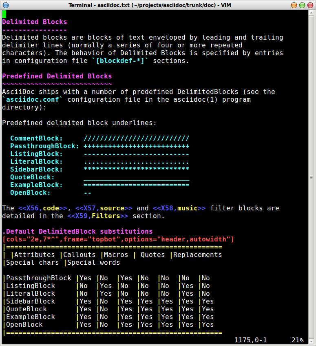Image resolution: width=316 pixels, height=346 pixels.
Task: Click the green cursor block at top
Action: (4, 14)
